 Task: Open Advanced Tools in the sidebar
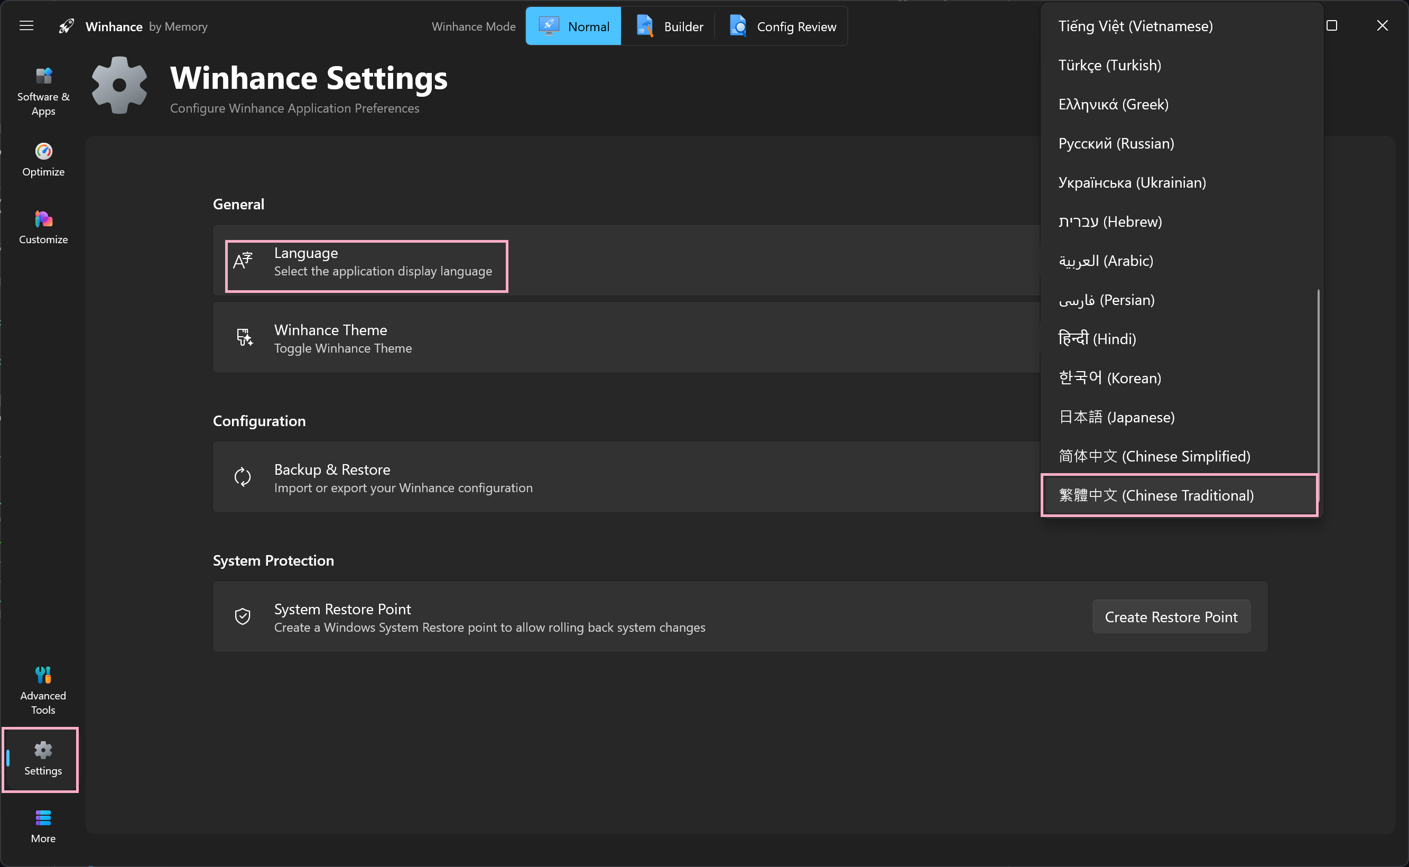pos(43,690)
